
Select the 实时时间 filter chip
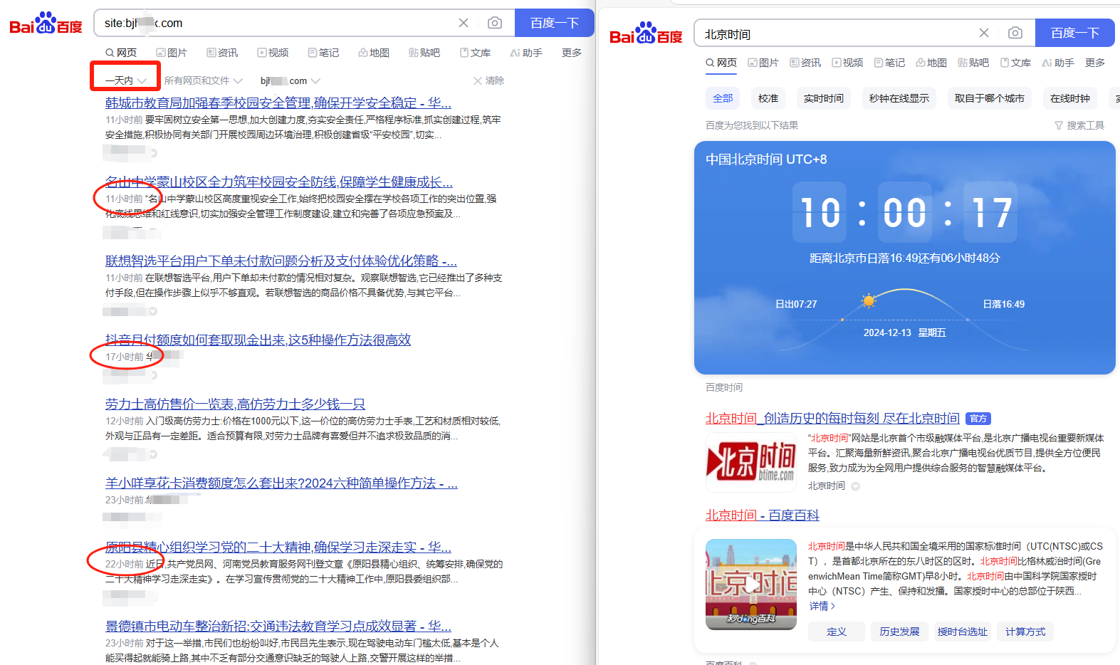[824, 98]
